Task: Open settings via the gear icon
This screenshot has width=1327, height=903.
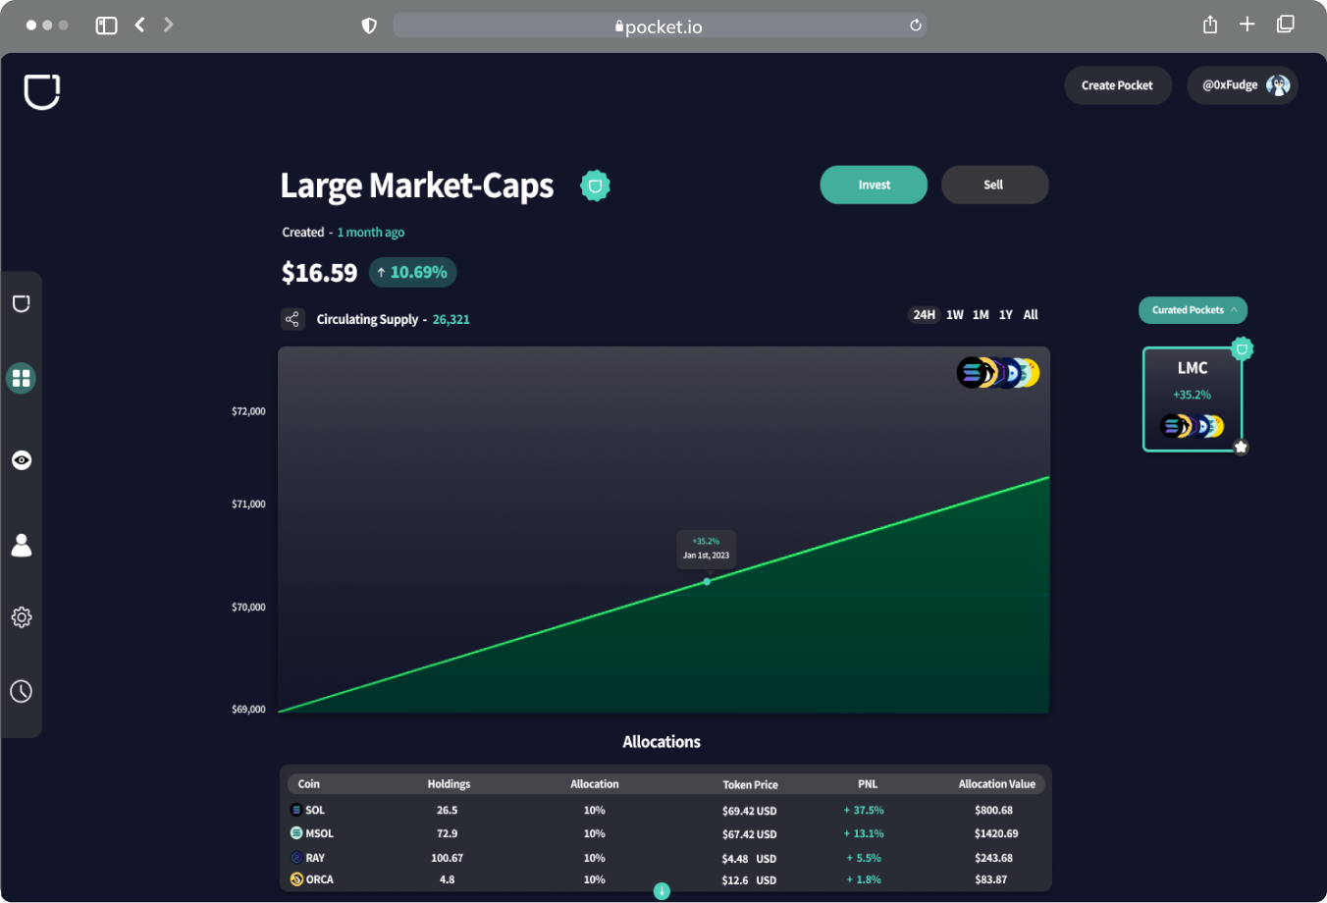Action: point(21,617)
